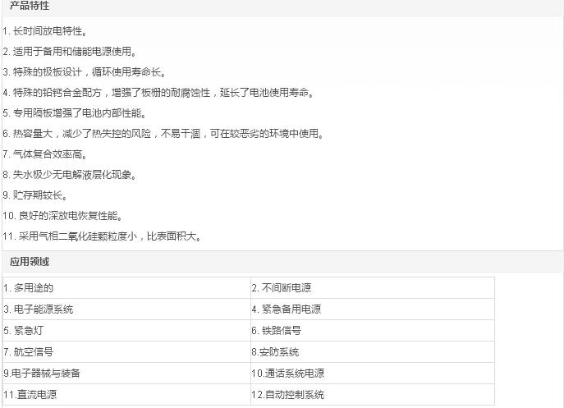Viewport: 564px width, 408px height.
Task: Click the 铁路信号 table cell
Action: 277,331
